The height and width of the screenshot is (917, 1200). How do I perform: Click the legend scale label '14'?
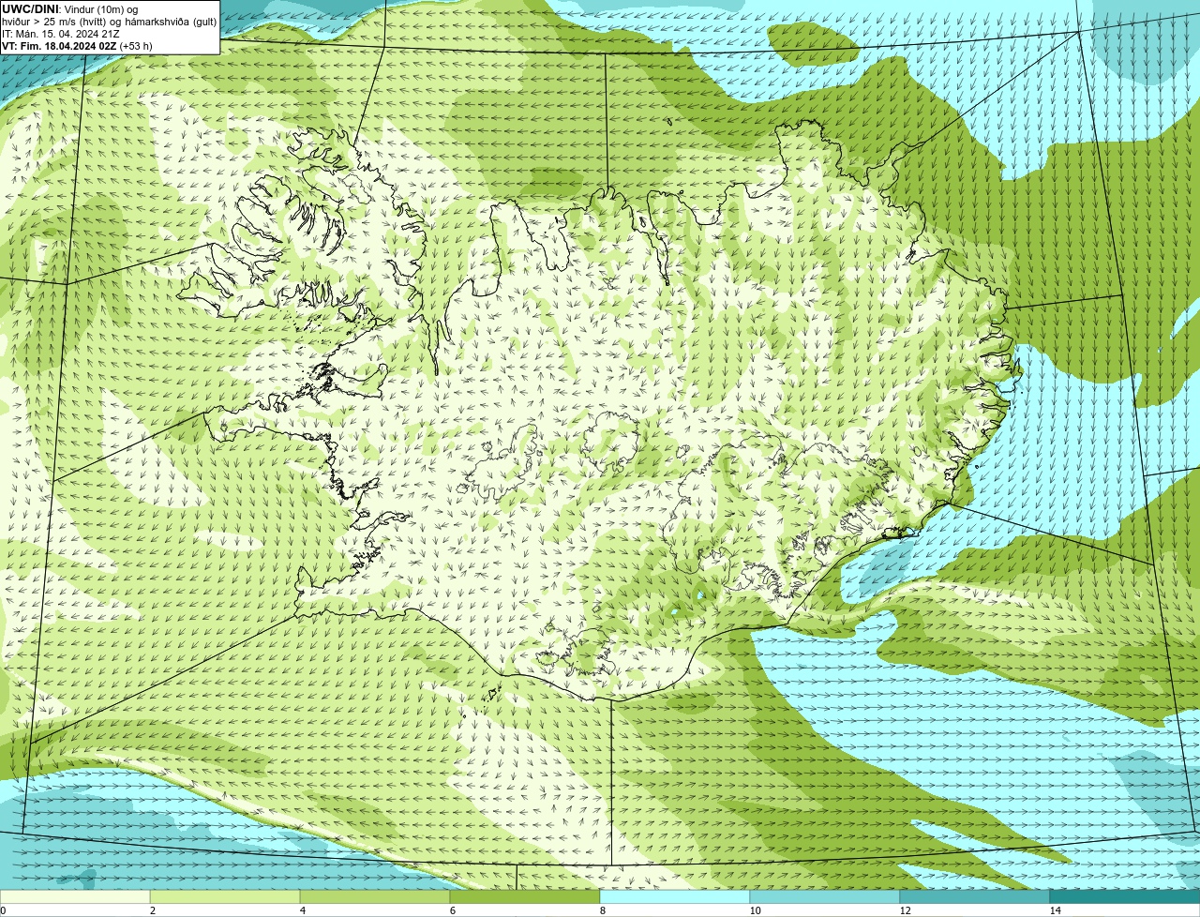(1055, 910)
